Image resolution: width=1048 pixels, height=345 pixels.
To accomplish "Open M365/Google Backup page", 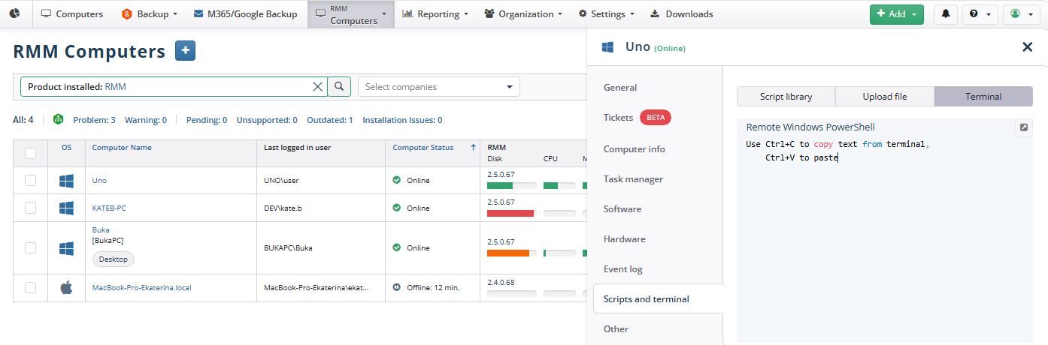I will pyautogui.click(x=245, y=13).
